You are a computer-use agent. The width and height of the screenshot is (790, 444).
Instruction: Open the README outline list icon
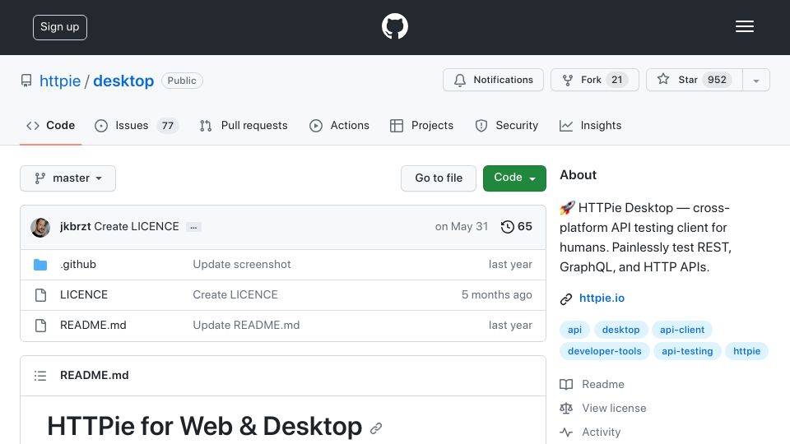[40, 376]
